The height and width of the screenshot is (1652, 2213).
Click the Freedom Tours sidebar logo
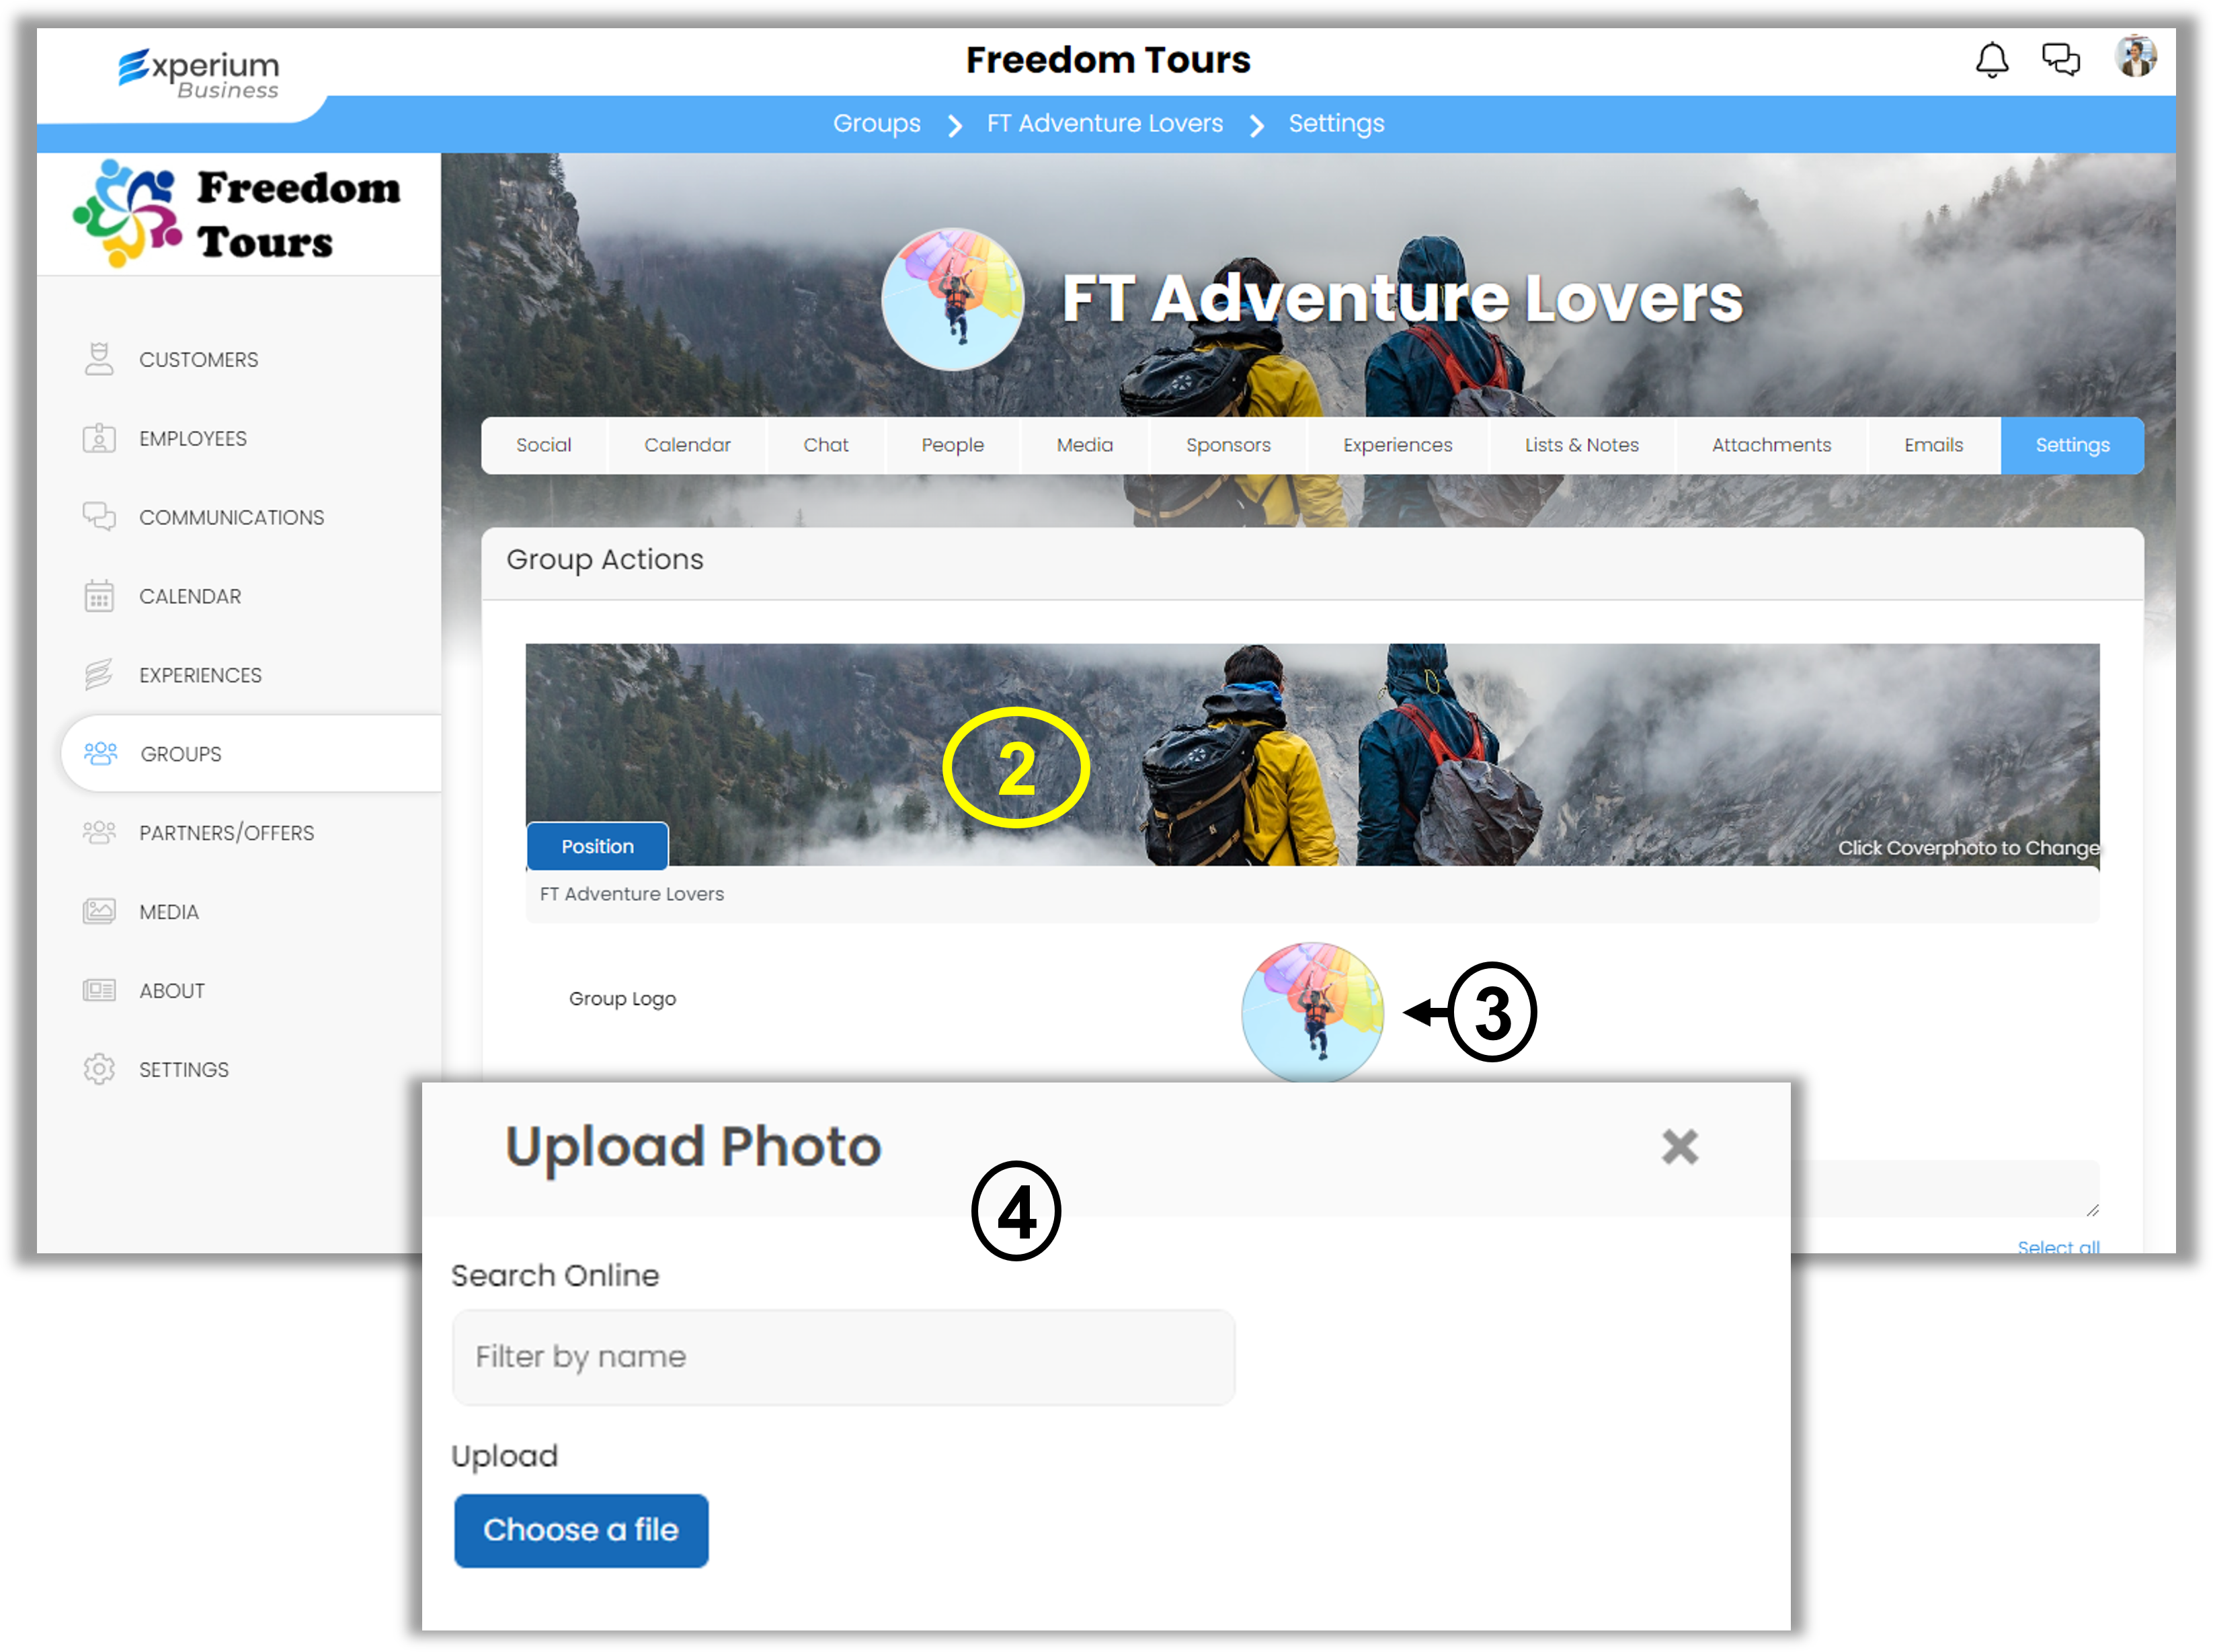[x=237, y=214]
